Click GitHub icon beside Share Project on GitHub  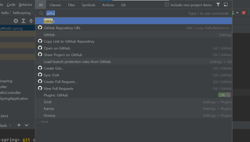(40, 54)
